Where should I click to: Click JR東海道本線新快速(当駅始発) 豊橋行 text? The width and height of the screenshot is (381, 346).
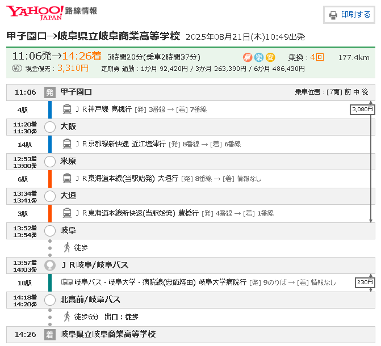[137, 213]
